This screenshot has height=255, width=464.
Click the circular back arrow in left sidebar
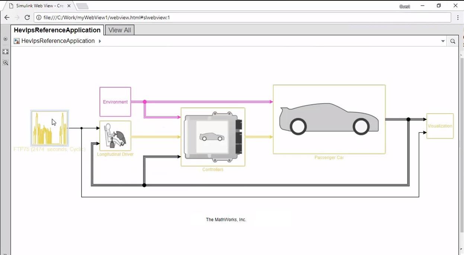coord(5,39)
